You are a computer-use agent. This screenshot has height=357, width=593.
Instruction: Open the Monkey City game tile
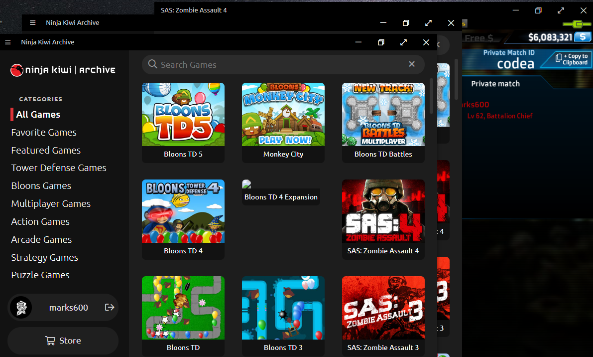click(x=283, y=123)
